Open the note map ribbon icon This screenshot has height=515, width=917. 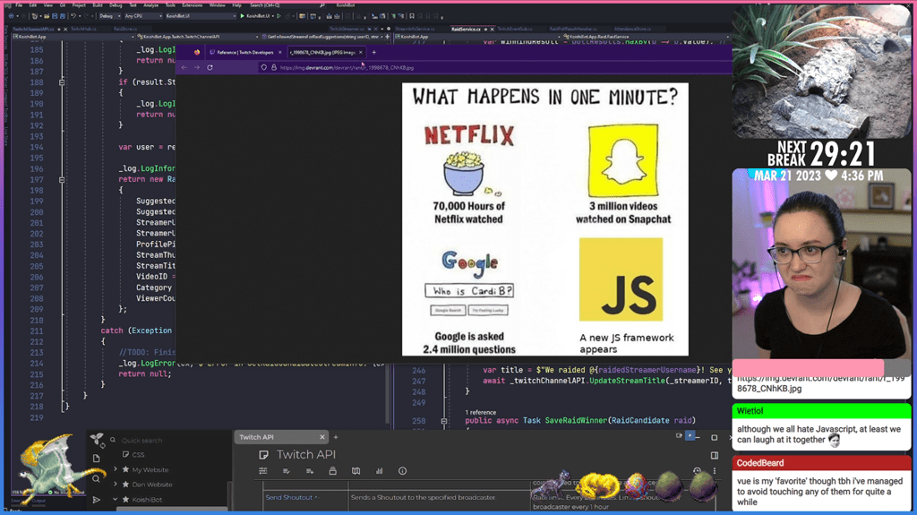coord(356,471)
